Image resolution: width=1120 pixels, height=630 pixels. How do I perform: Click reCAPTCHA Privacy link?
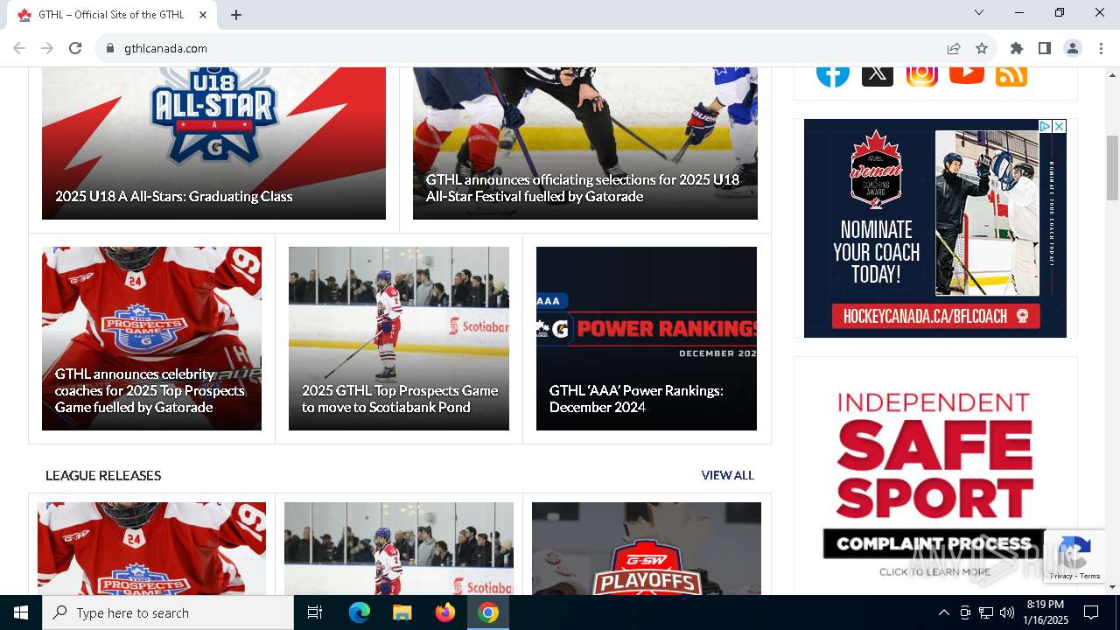(x=1060, y=576)
